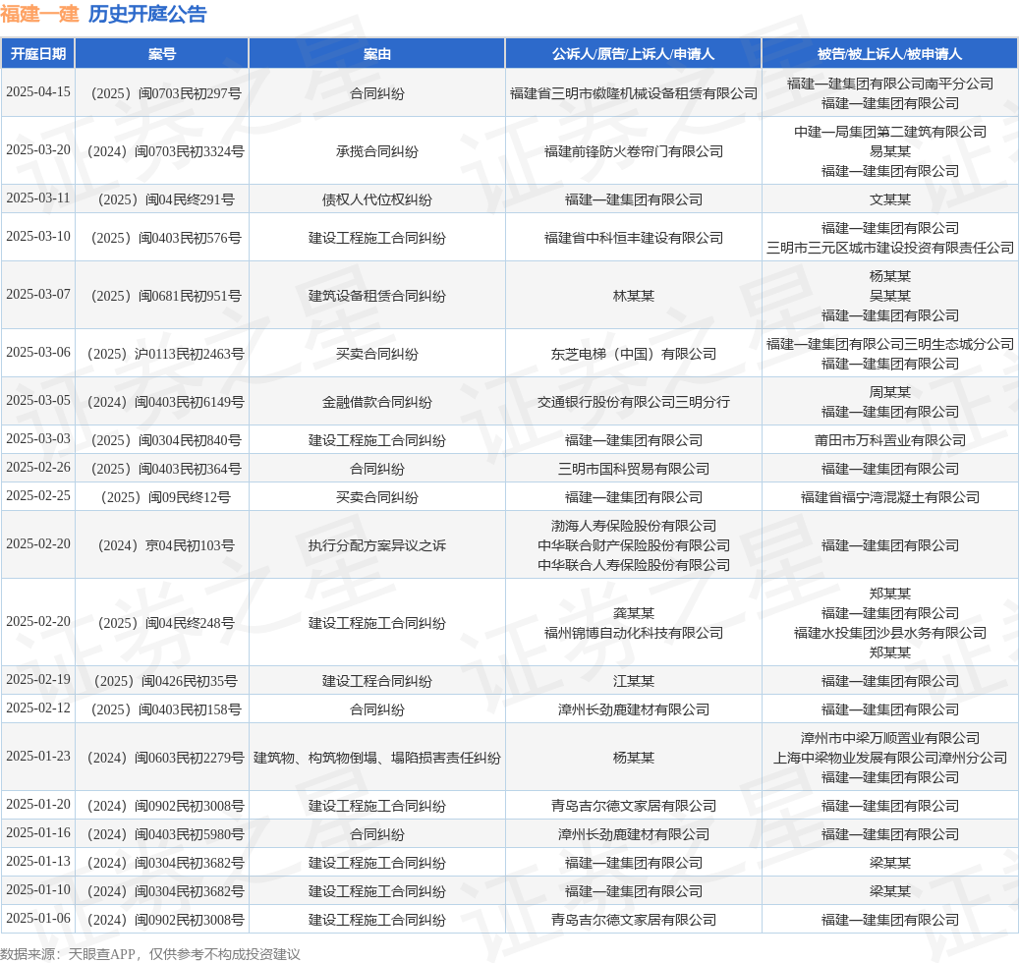Click the 开庭日期 column header
The height and width of the screenshot is (963, 1019).
pos(38,54)
